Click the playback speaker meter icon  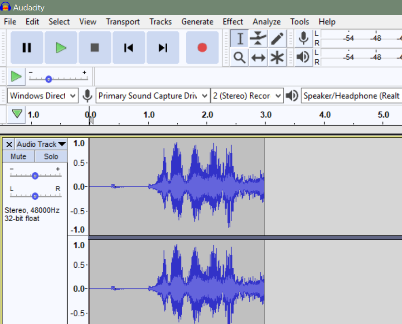(x=303, y=58)
